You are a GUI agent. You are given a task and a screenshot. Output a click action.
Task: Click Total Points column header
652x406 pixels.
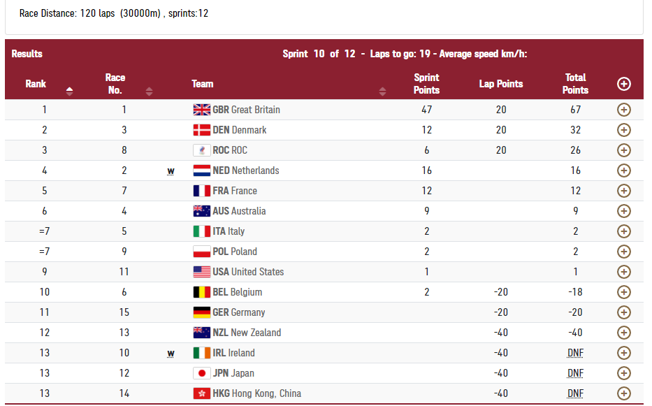(x=575, y=84)
